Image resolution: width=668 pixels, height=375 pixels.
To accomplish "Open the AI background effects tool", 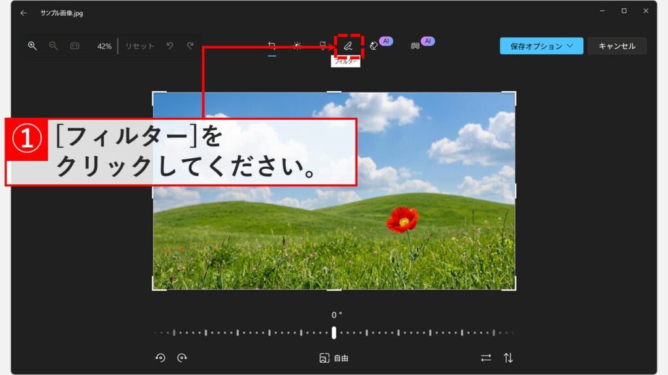I will pos(417,47).
